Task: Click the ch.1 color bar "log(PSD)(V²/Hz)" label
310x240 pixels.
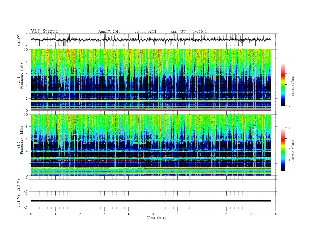Action: (x=293, y=86)
